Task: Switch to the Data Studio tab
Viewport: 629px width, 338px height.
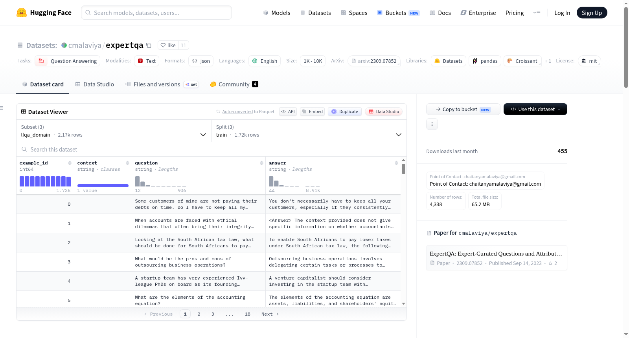Action: pyautogui.click(x=95, y=84)
